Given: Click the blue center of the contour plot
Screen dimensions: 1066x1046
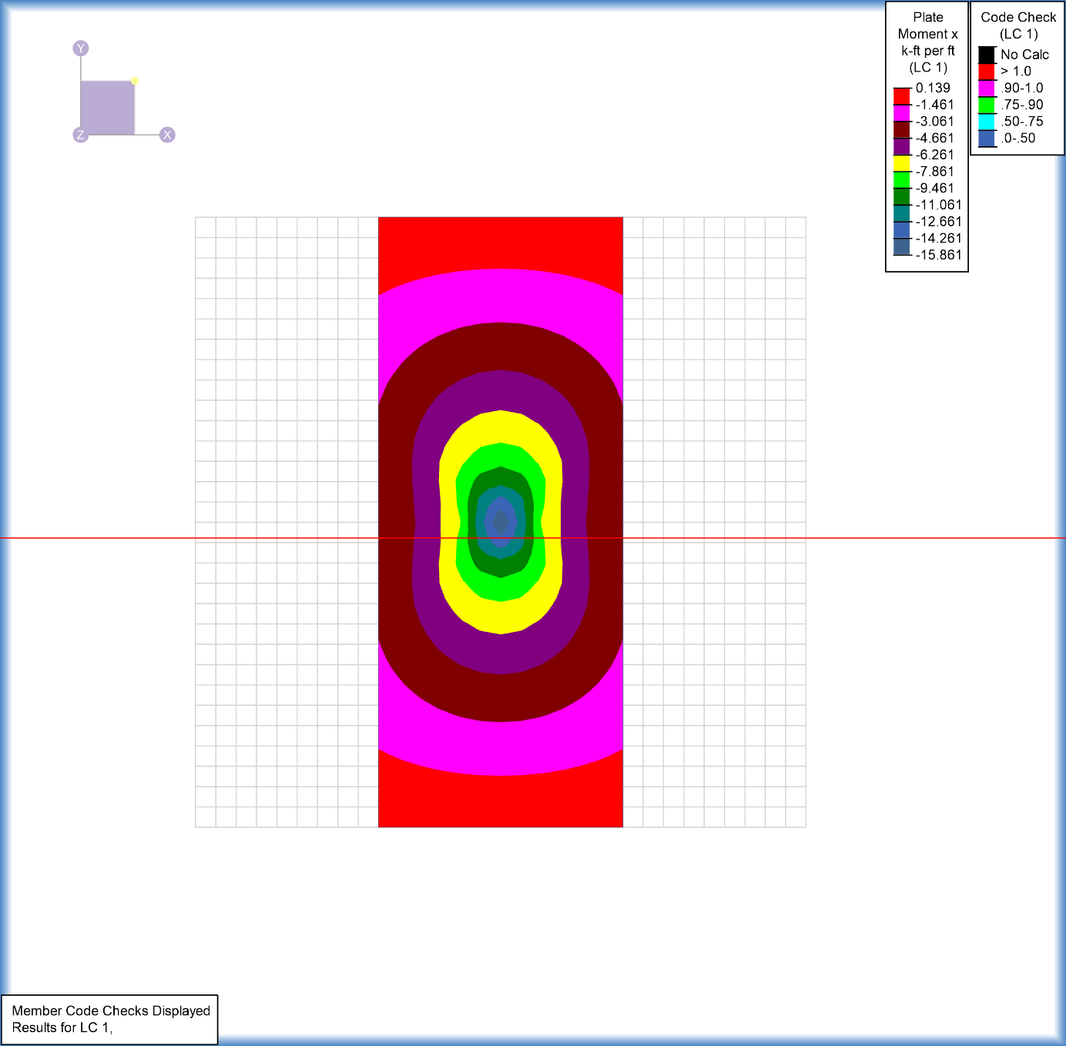Looking at the screenshot, I should tap(501, 523).
